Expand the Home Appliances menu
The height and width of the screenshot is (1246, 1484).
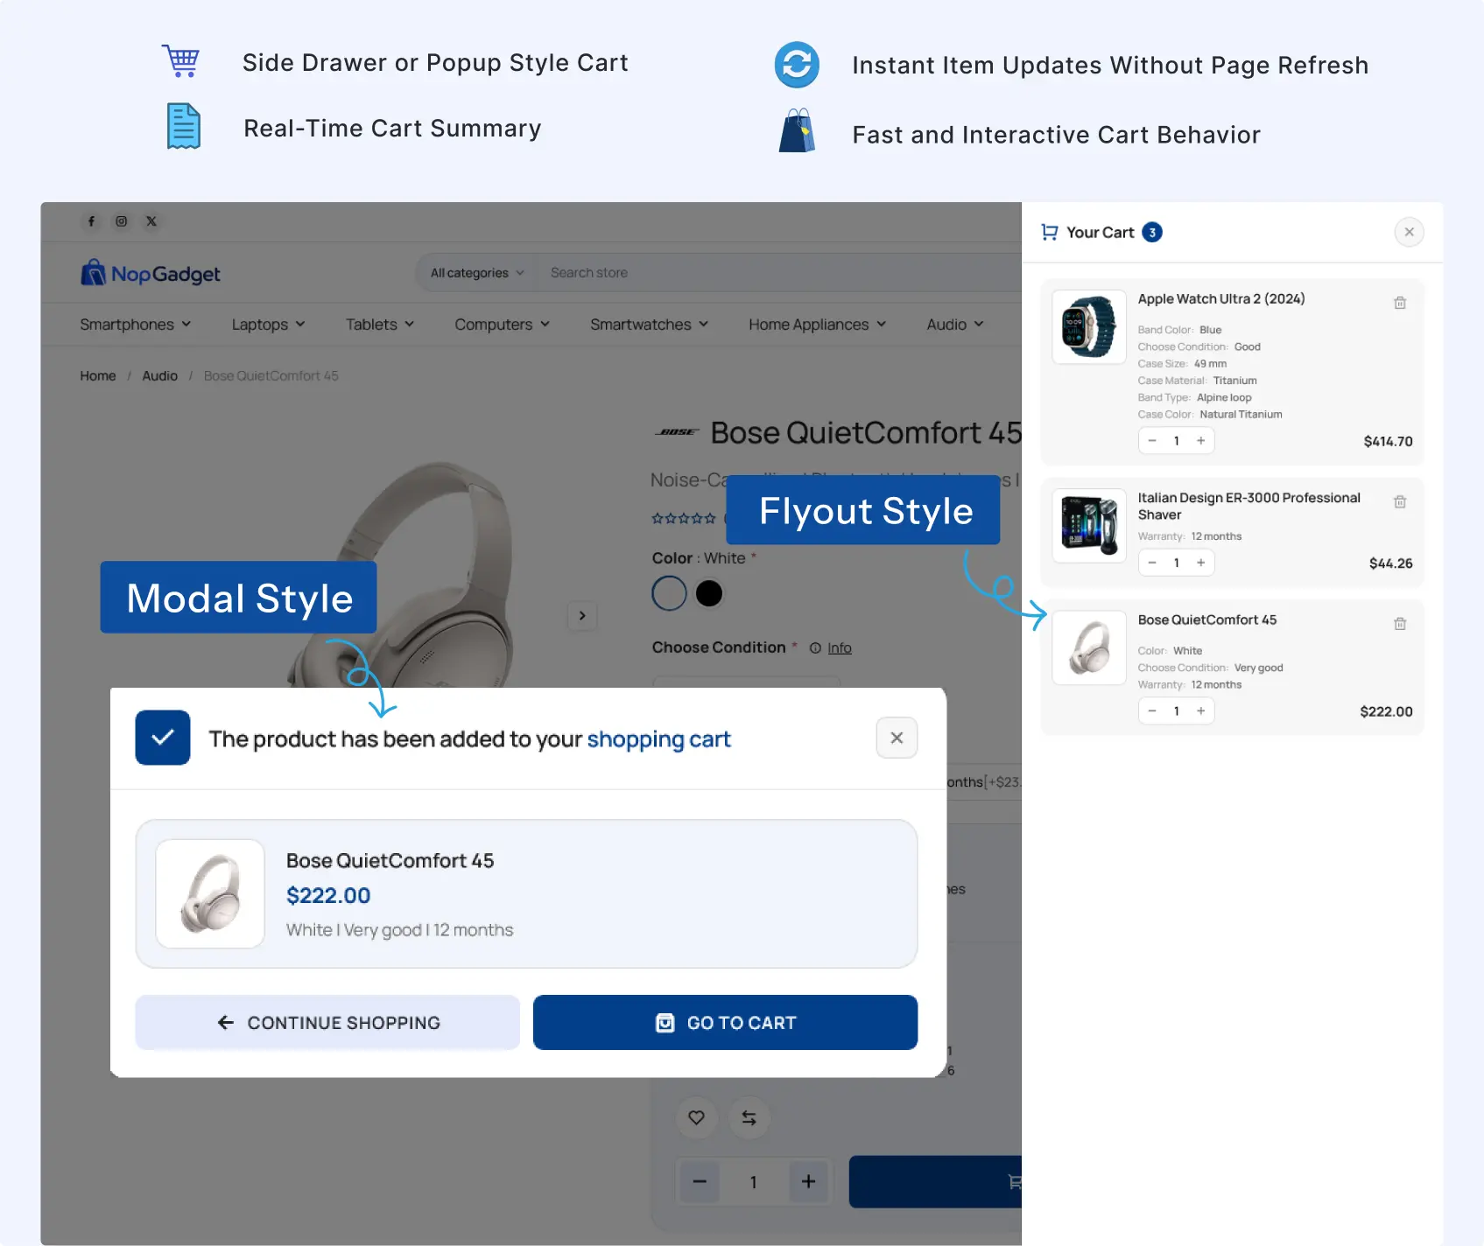(x=818, y=325)
